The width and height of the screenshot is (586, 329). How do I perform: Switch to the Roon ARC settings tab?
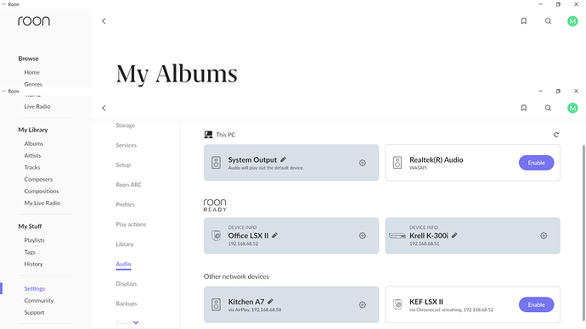tap(128, 185)
